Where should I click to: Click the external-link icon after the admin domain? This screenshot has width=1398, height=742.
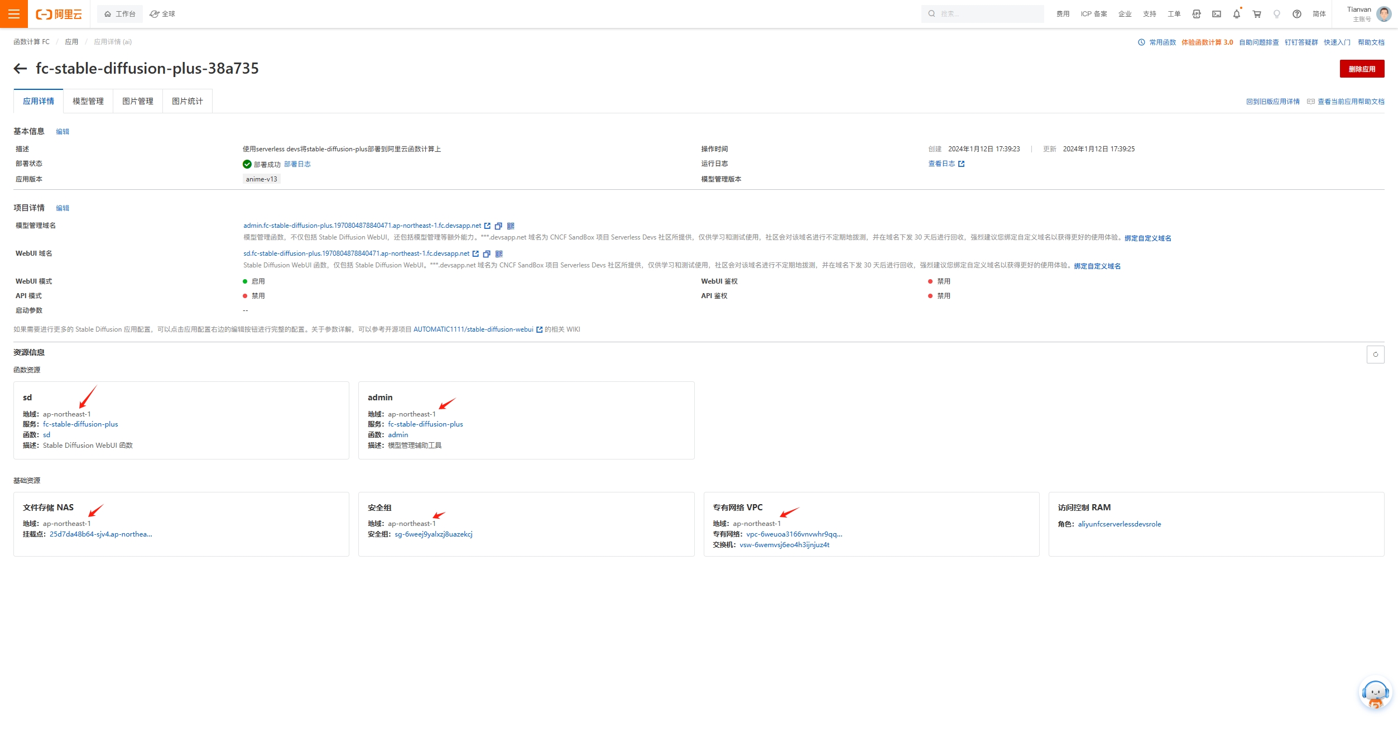pos(487,226)
